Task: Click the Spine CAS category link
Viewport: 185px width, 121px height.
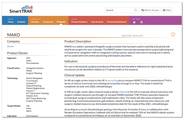Action: pos(126,35)
